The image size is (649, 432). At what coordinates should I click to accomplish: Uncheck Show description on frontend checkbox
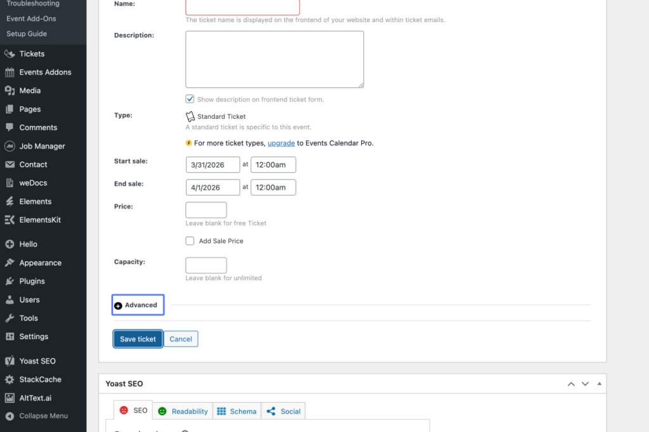pos(190,99)
